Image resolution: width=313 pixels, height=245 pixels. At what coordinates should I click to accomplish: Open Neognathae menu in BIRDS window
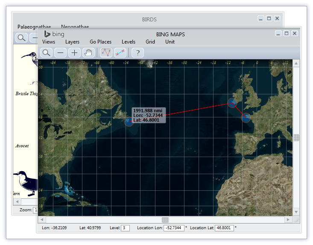pyautogui.click(x=75, y=27)
